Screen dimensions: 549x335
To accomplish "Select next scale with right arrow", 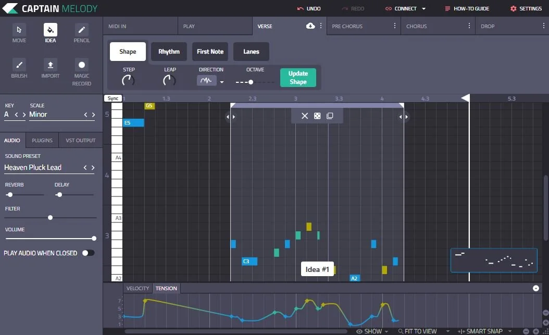I will tap(93, 115).
